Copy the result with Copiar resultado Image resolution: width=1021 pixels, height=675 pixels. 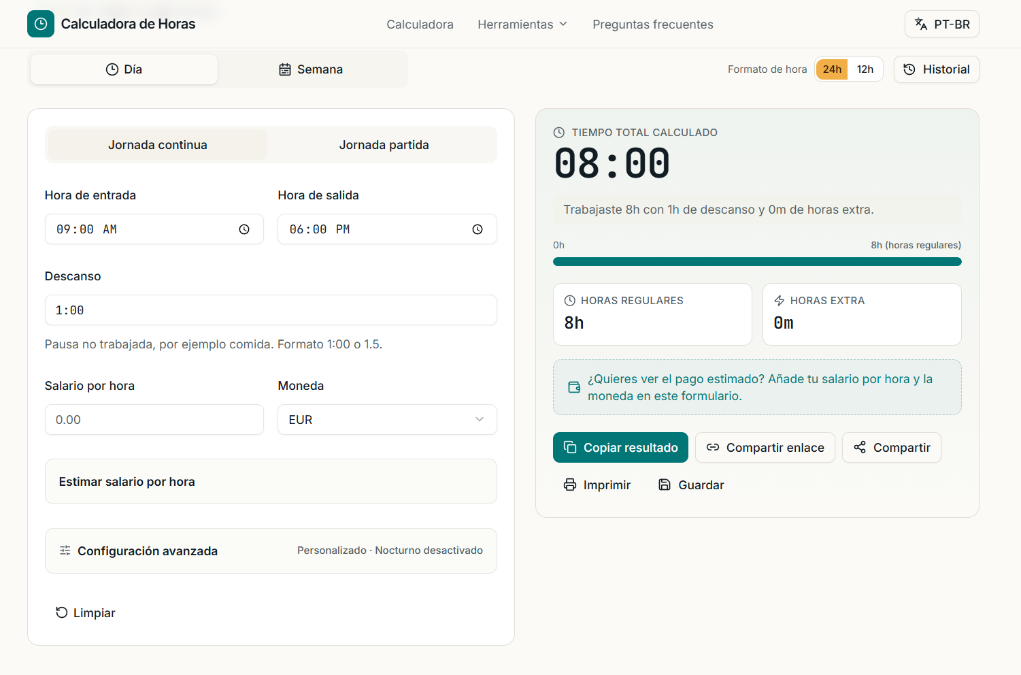620,447
